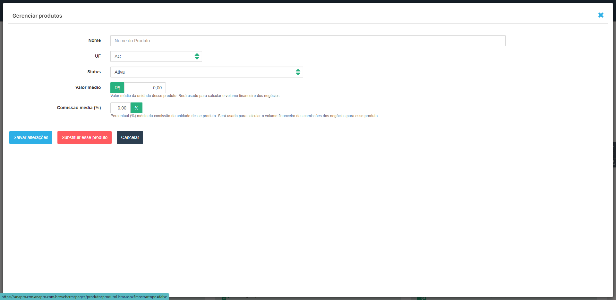Click Substituir esse produto button

click(x=84, y=137)
